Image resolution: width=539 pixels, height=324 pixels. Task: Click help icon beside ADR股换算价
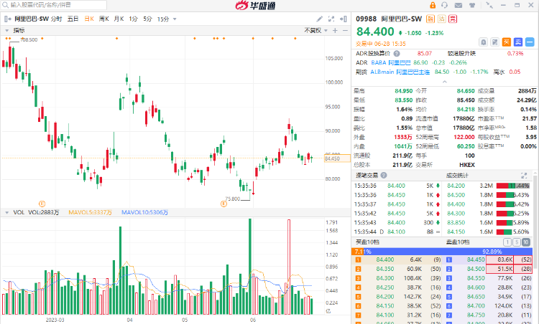click(397, 54)
